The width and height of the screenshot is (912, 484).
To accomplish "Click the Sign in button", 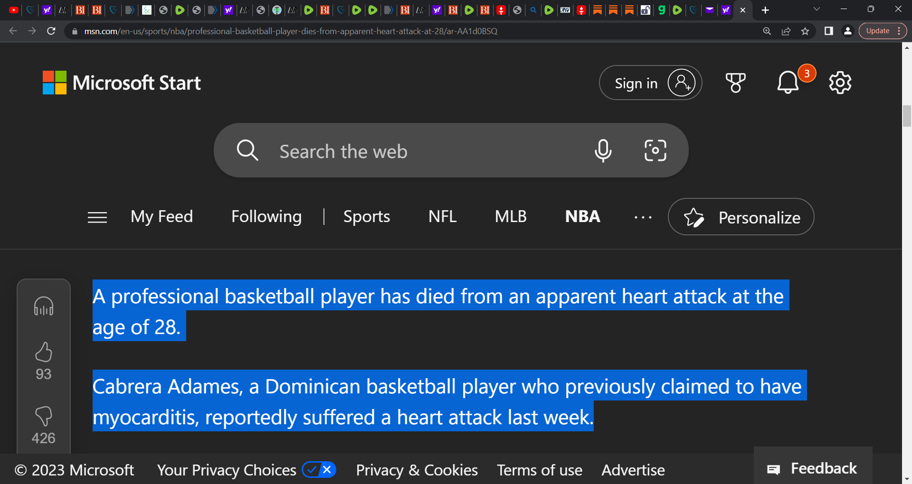I will pos(650,83).
